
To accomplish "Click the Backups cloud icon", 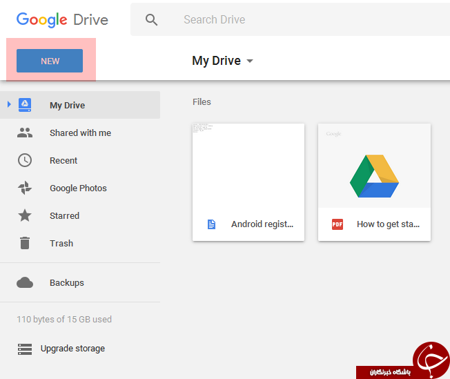I will [25, 282].
